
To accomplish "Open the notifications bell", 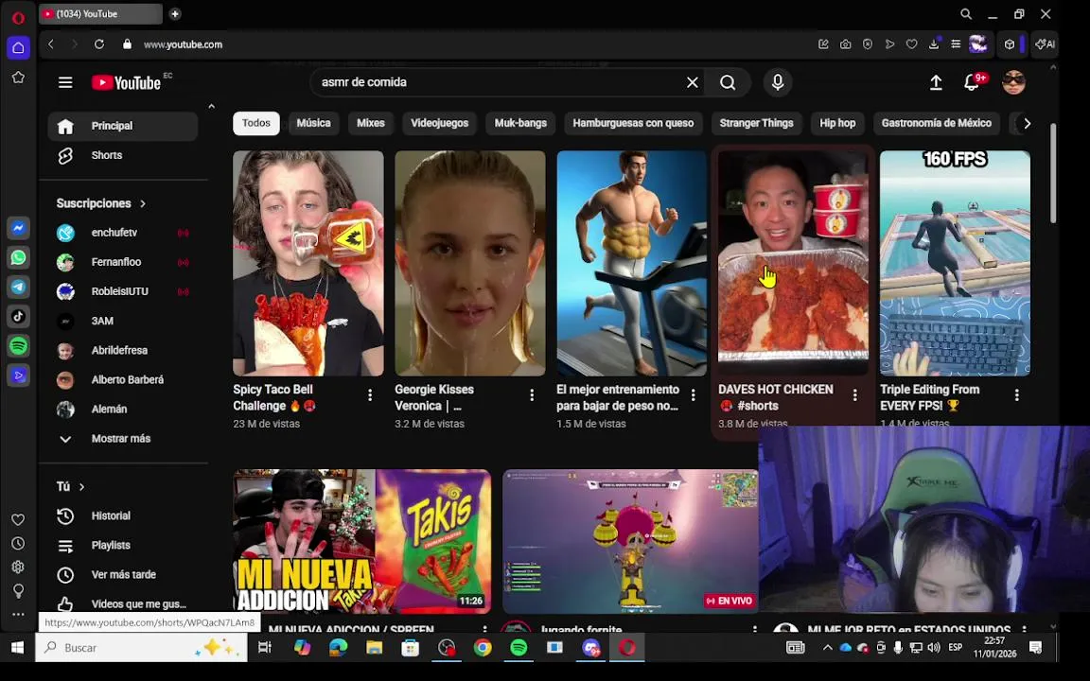I will pyautogui.click(x=973, y=82).
